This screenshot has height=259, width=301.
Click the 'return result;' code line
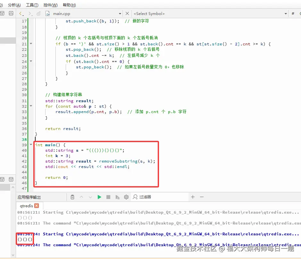point(63,129)
